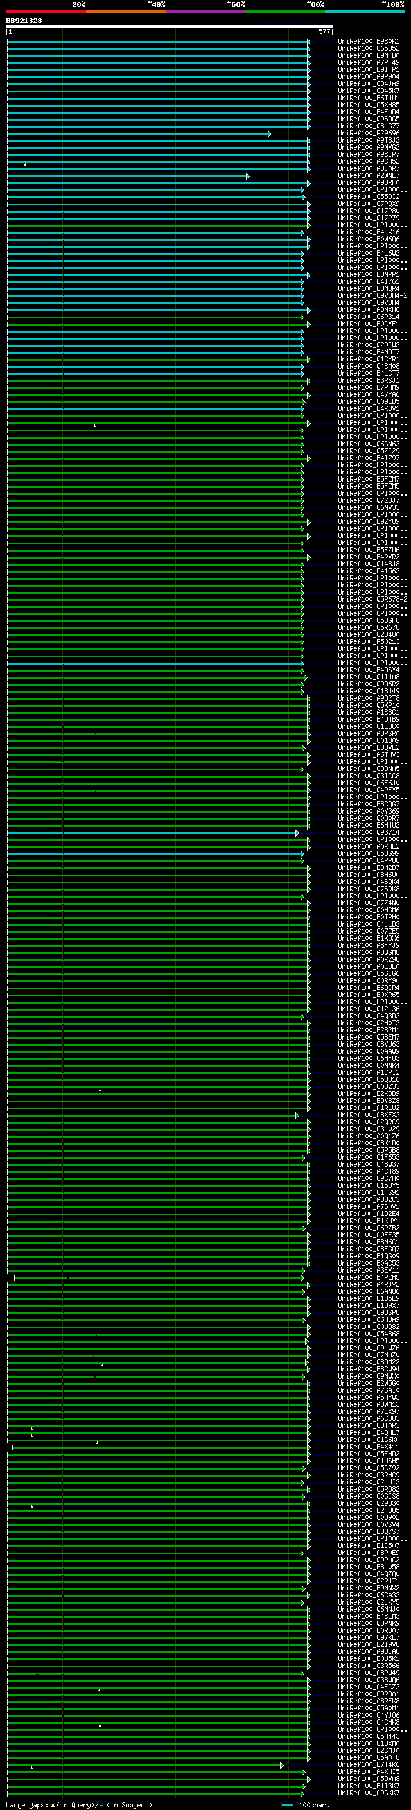Select hit label UniRef100_Q47YA6
This screenshot has height=1810, width=411.
pos(369,394)
